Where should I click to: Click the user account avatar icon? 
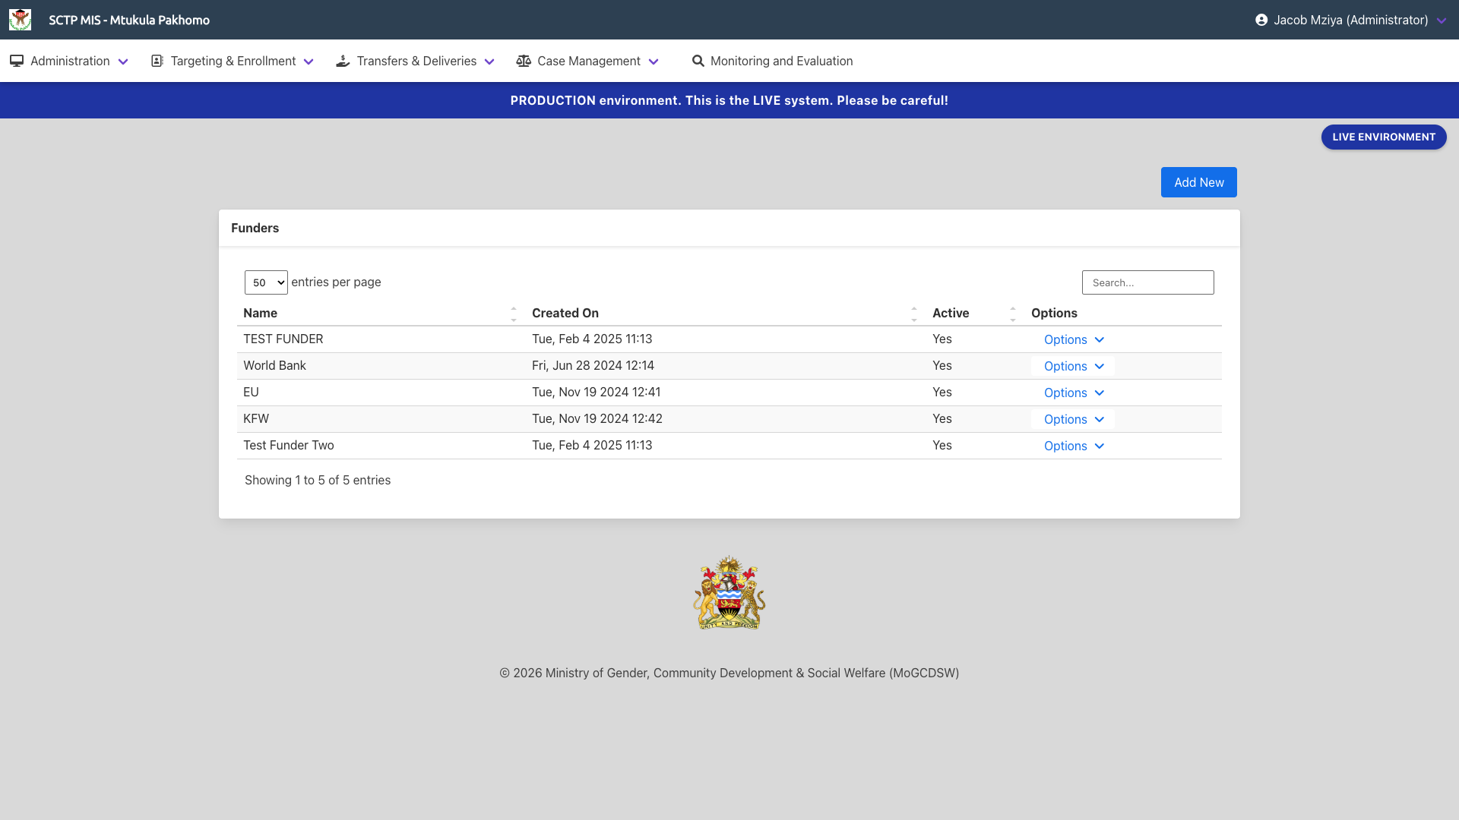tap(1261, 20)
